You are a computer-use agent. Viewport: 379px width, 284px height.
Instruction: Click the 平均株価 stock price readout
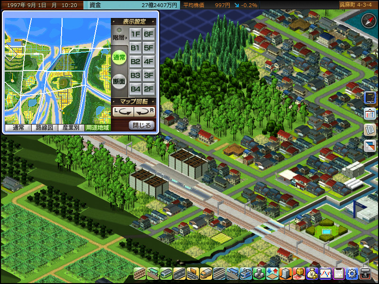220,5
